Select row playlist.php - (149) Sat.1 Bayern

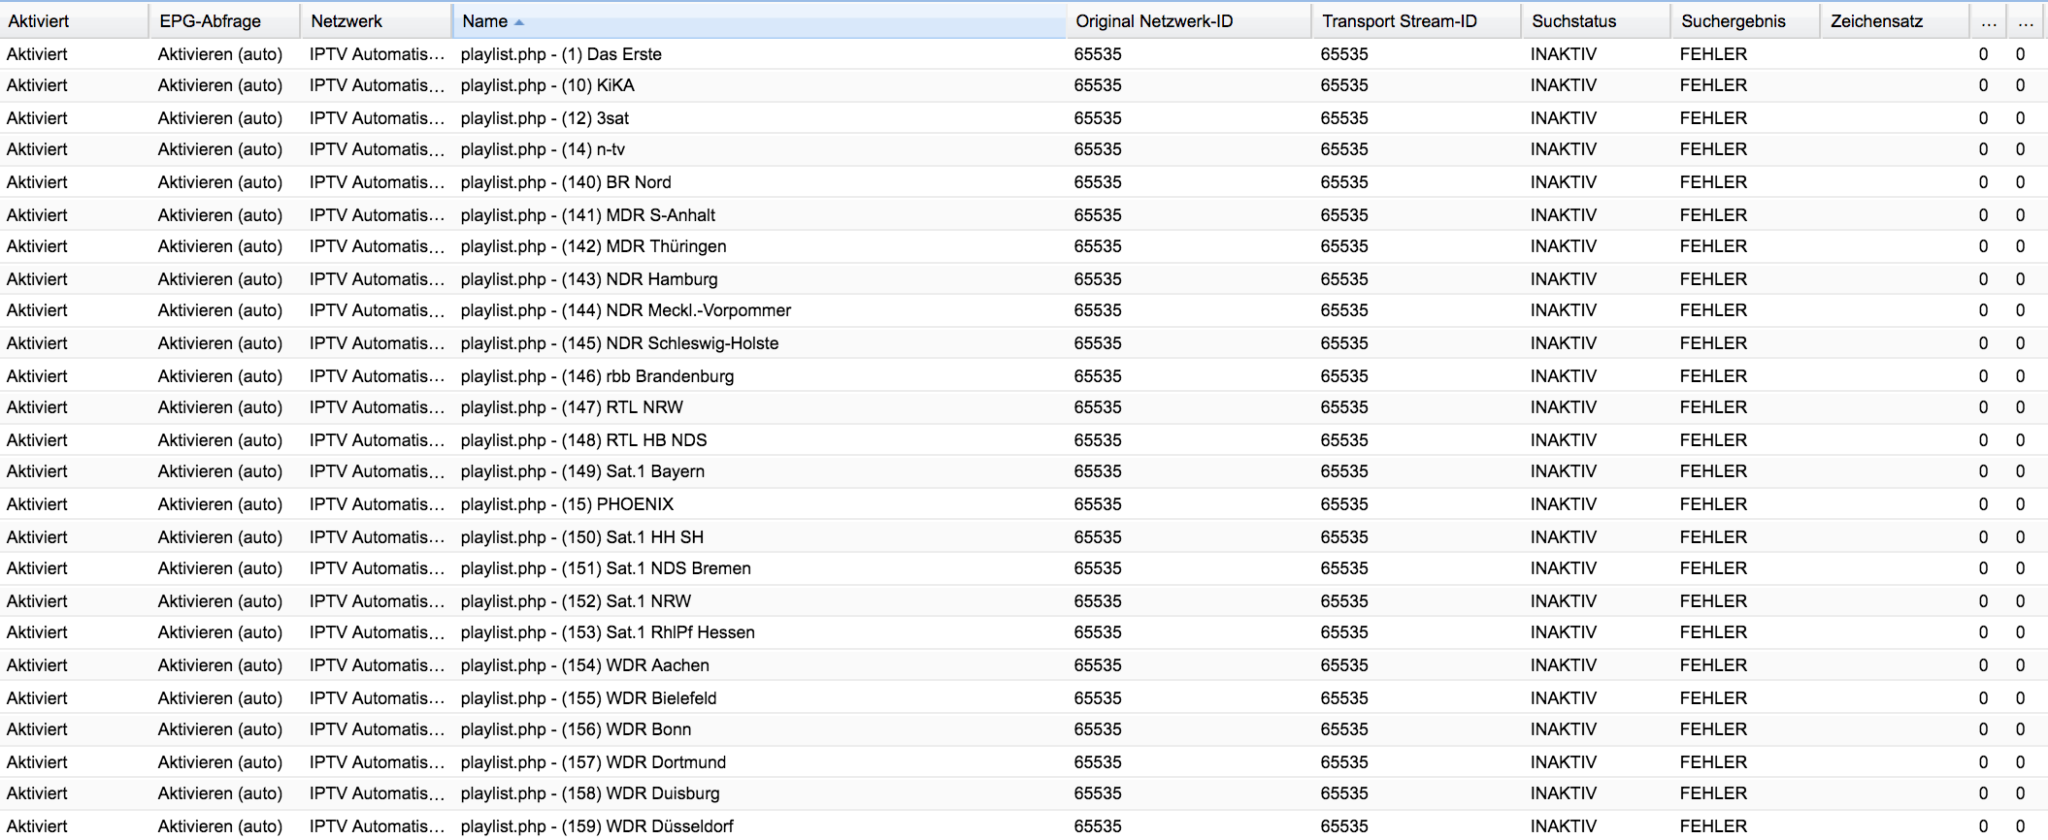1024,471
